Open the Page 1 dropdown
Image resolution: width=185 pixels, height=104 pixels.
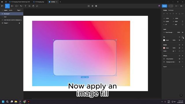point(19,10)
